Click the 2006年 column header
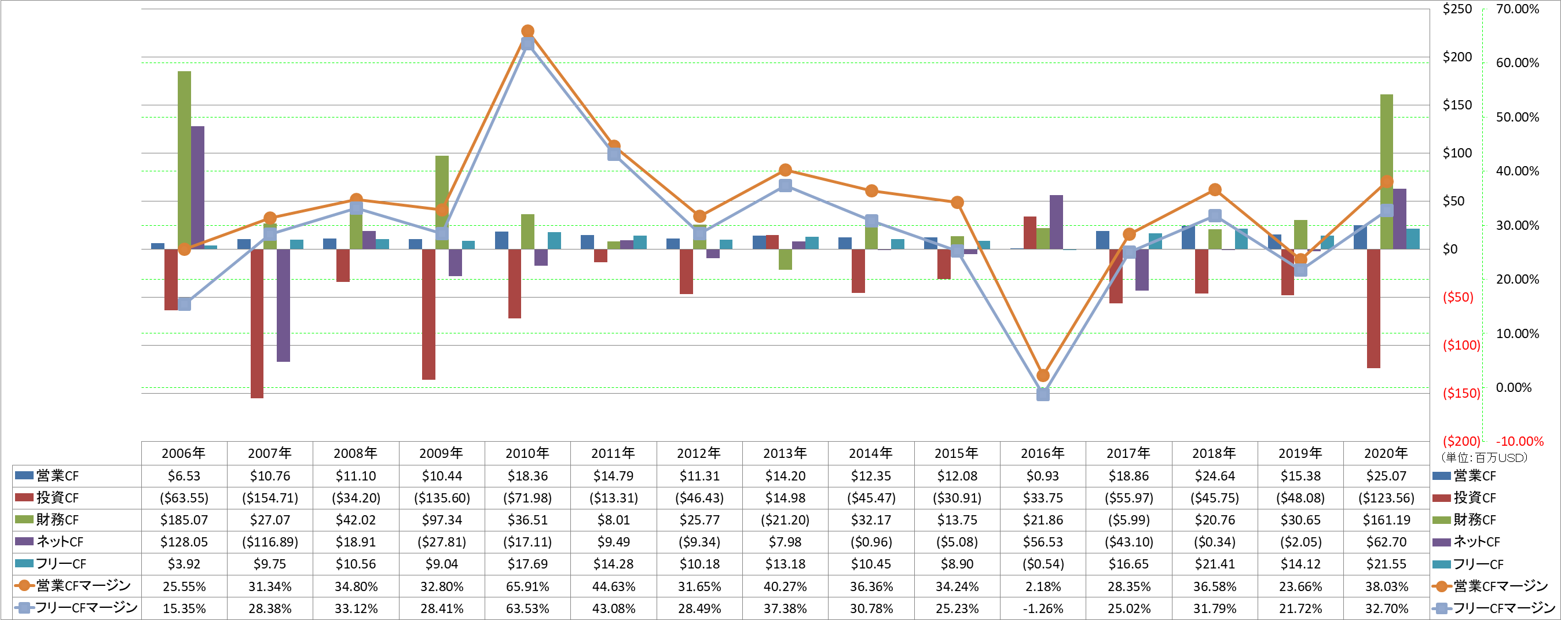This screenshot has height=620, width=1561. pos(184,453)
